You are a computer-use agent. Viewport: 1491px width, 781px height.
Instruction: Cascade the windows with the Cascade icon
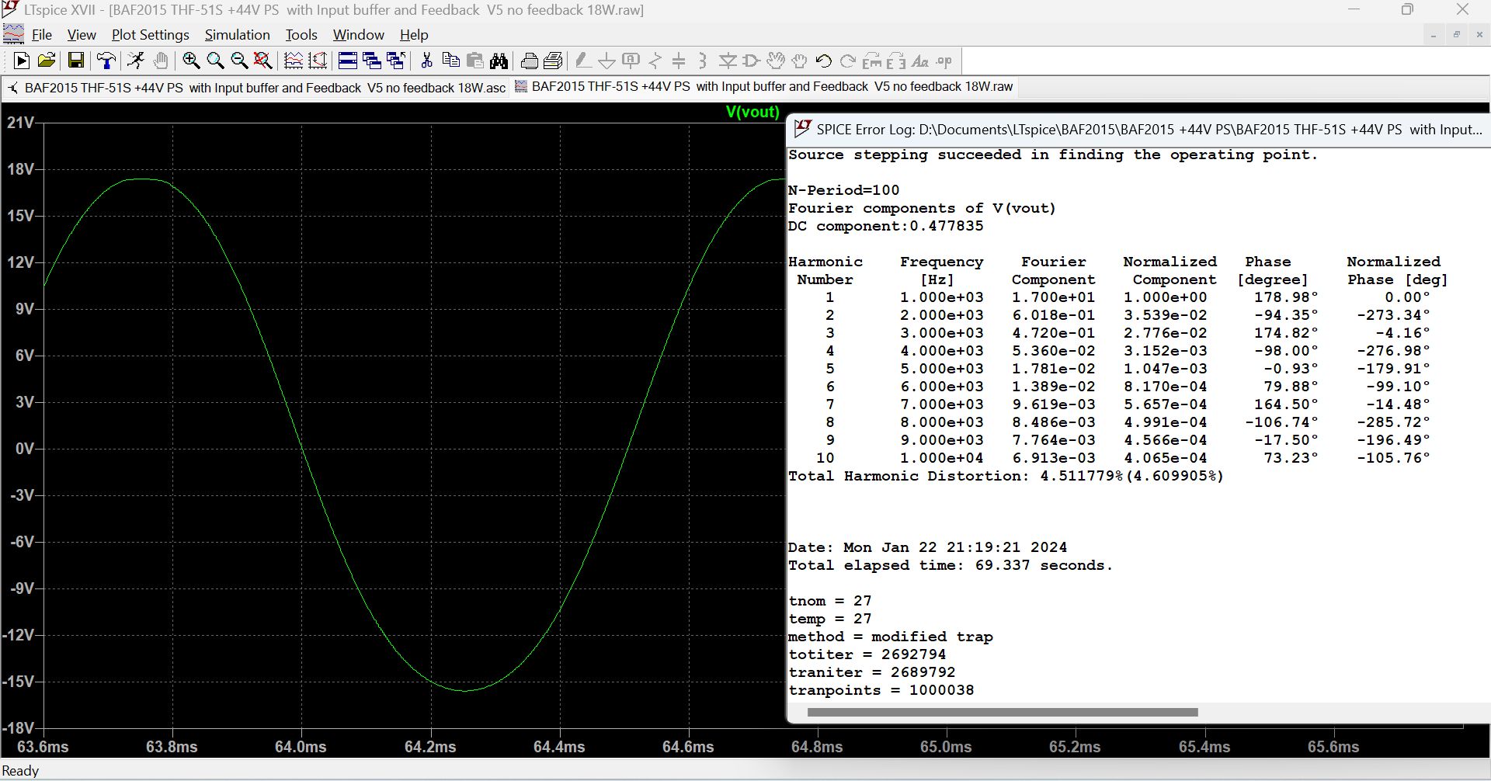372,61
